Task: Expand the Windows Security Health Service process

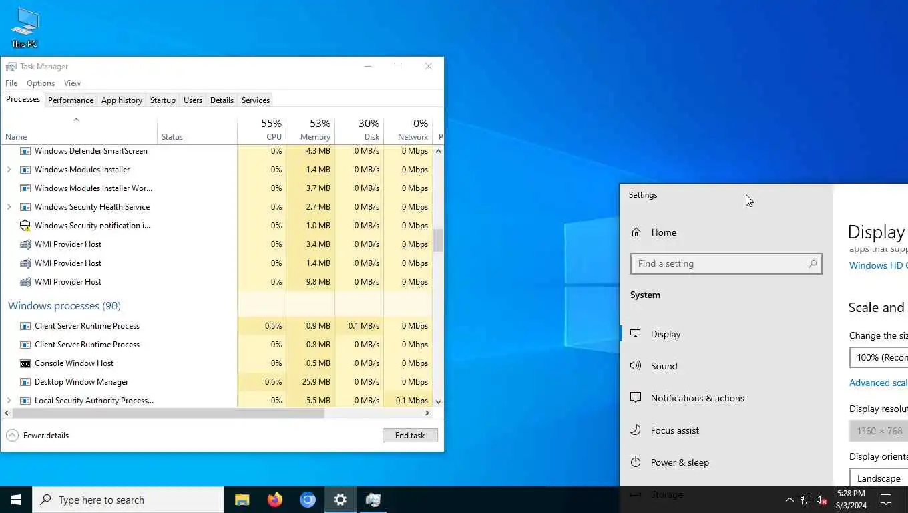Action: [x=9, y=207]
